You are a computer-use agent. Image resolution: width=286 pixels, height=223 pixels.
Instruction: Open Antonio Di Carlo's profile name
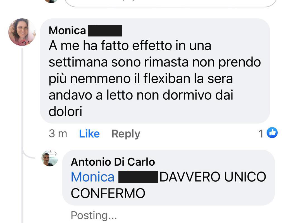[x=113, y=162]
